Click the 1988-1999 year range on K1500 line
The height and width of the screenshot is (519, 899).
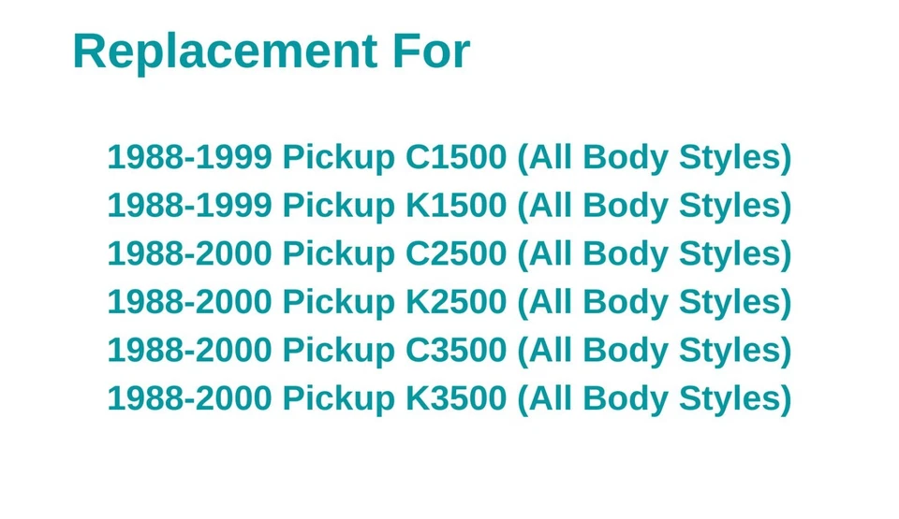click(188, 206)
